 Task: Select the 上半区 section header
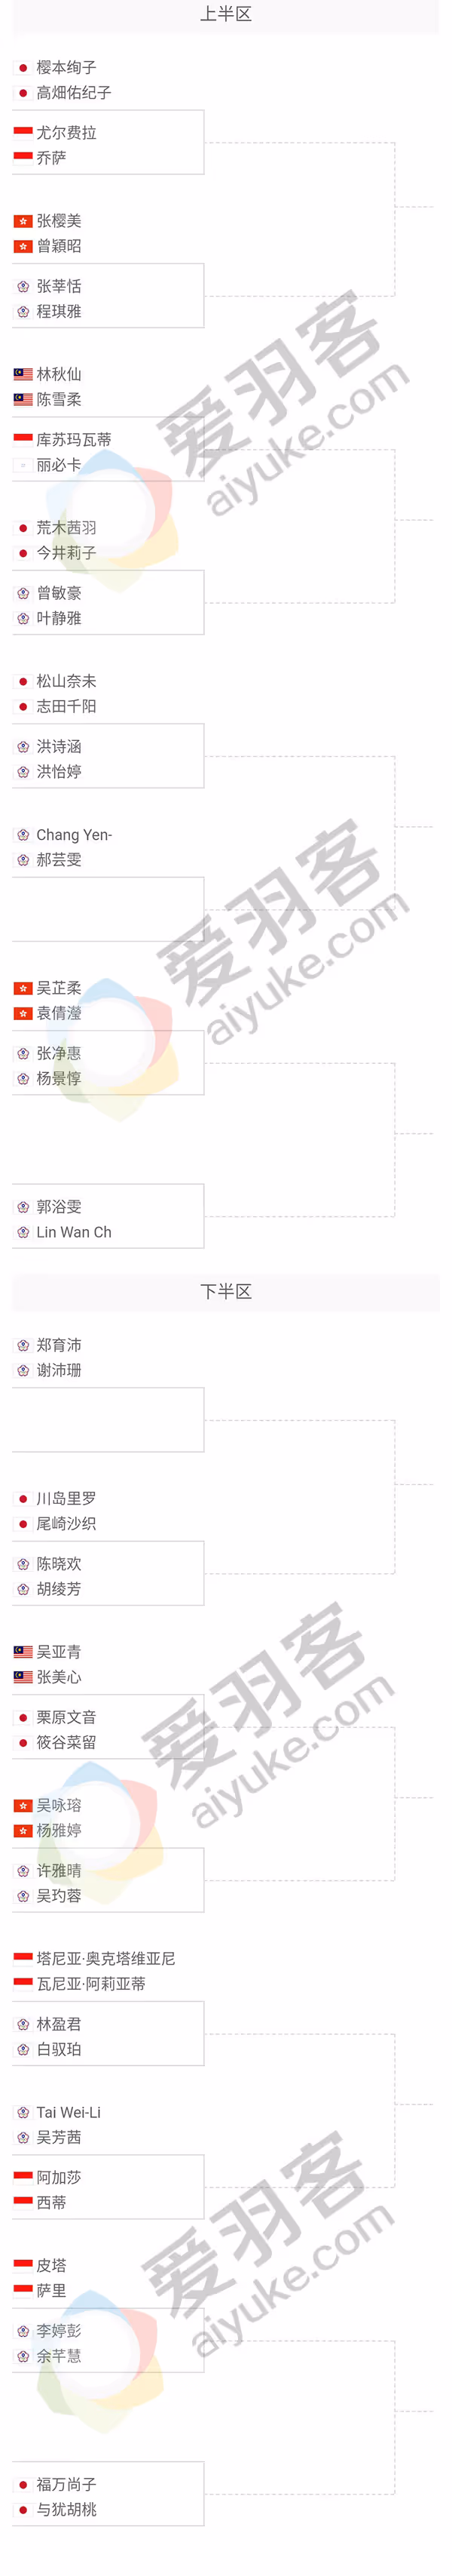tap(225, 15)
